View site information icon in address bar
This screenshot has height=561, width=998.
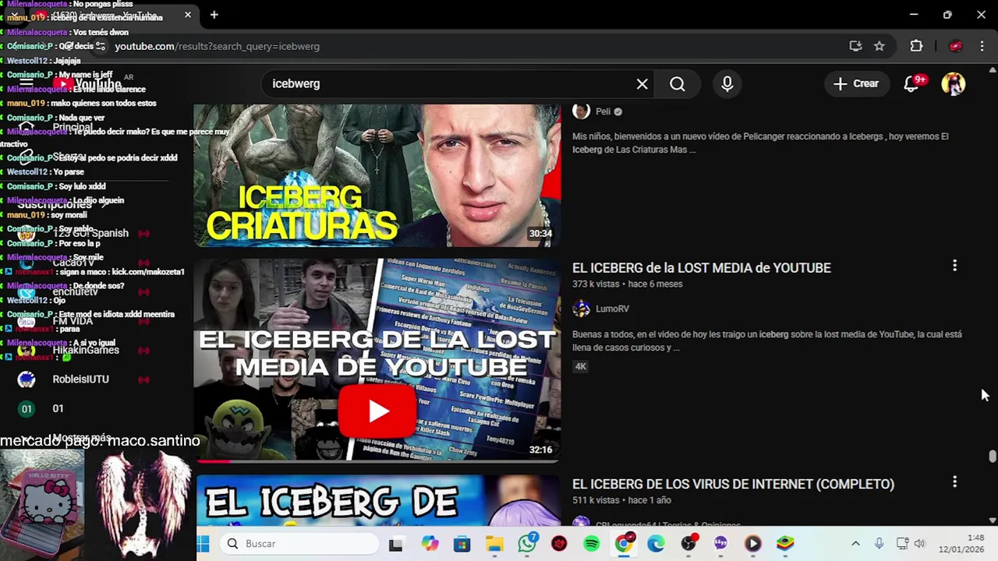pos(100,46)
